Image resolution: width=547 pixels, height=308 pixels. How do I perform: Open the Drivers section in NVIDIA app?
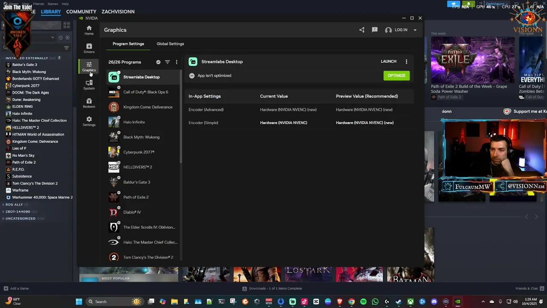click(89, 48)
